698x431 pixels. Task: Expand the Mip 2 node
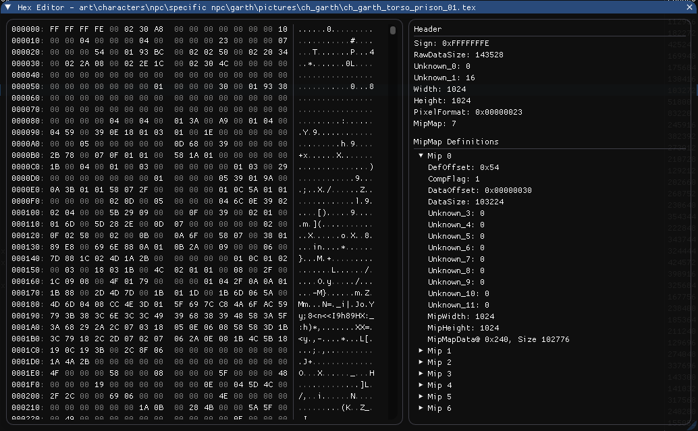click(x=421, y=362)
